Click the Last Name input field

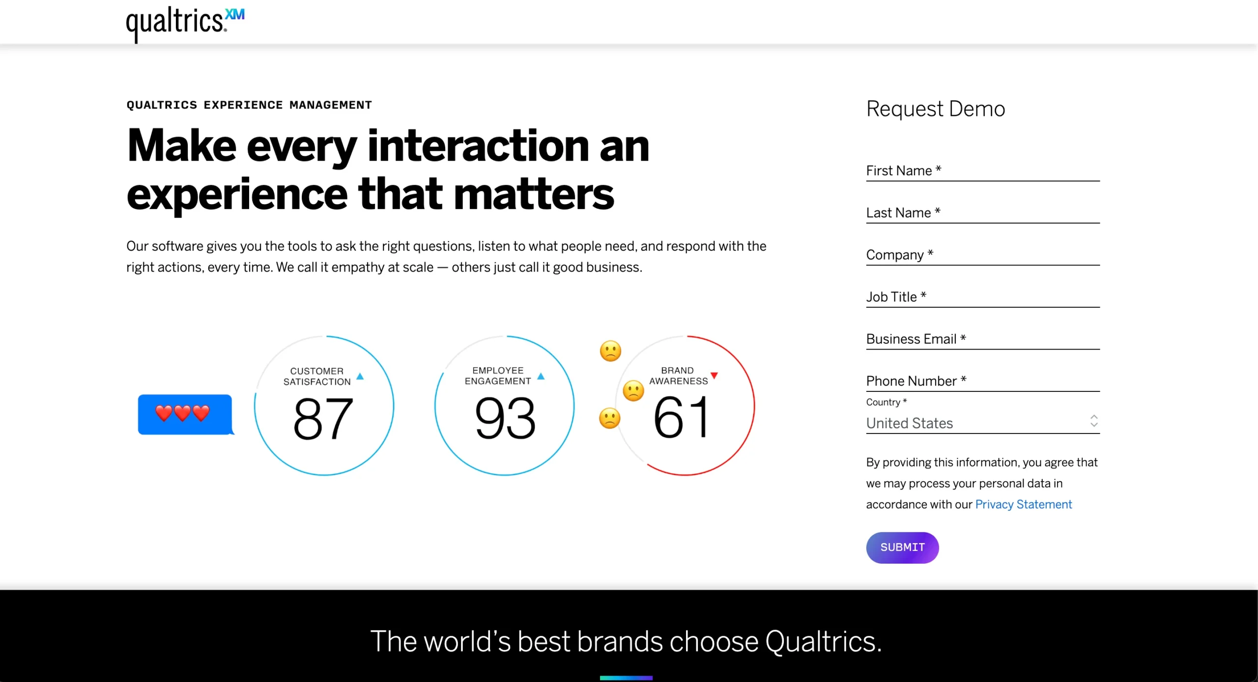tap(983, 213)
